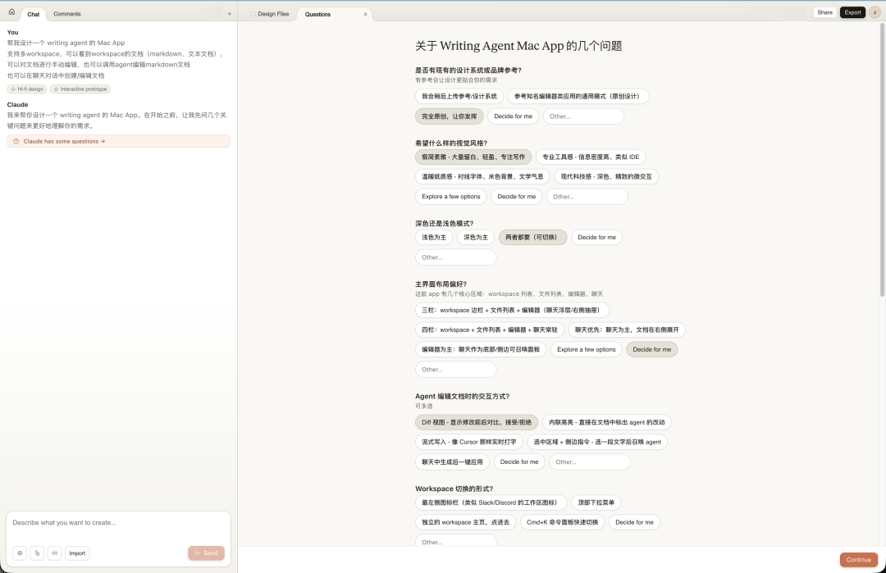Click Import in the chat composer
Viewport: 886px width, 573px height.
(x=77, y=553)
